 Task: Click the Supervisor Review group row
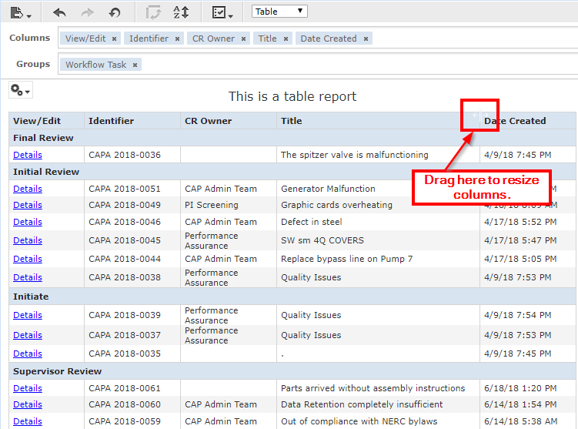coord(292,371)
